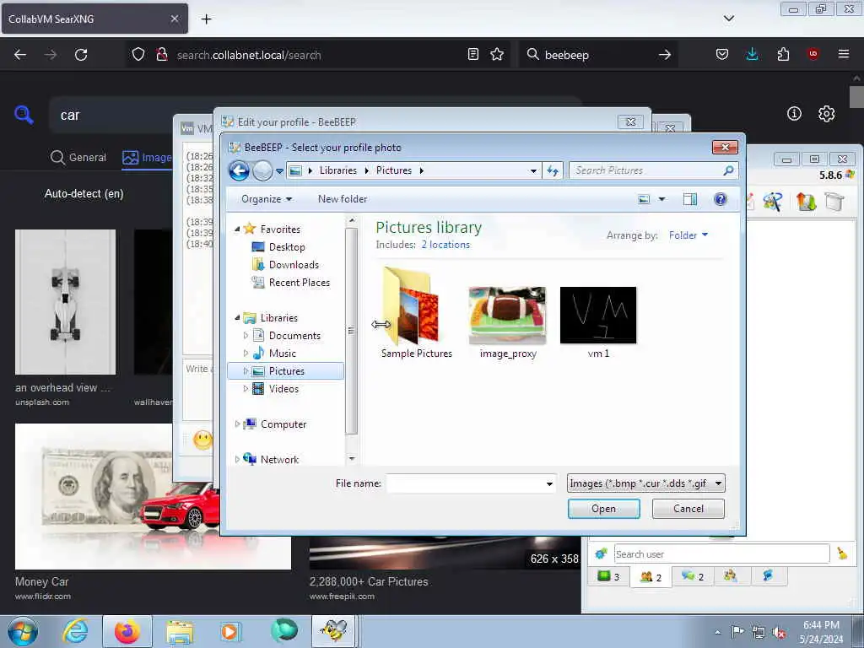Open the File name history dropdown arrow

click(549, 483)
